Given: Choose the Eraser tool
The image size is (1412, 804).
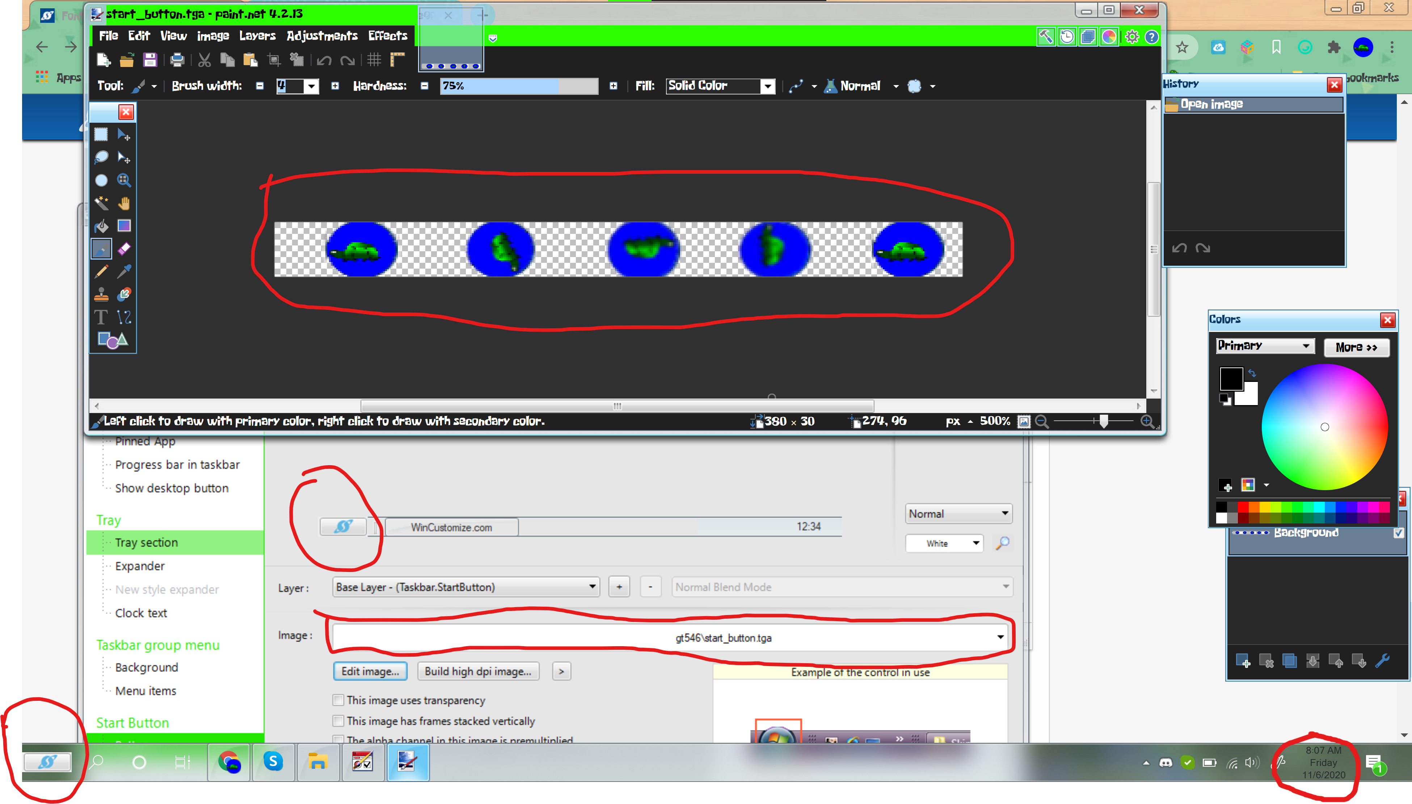Looking at the screenshot, I should click(124, 248).
